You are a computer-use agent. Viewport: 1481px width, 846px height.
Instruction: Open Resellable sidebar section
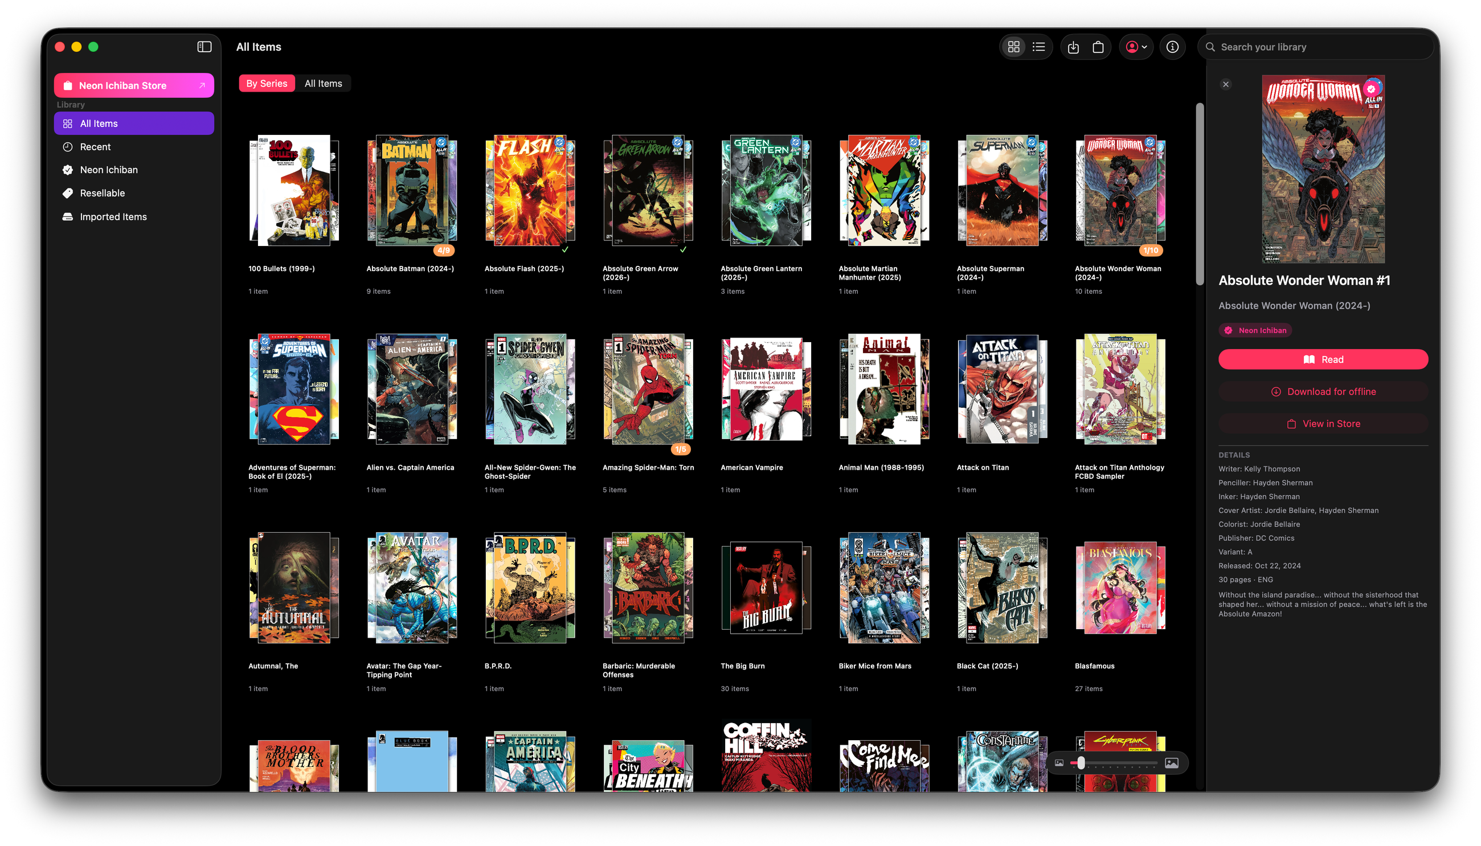(134, 193)
